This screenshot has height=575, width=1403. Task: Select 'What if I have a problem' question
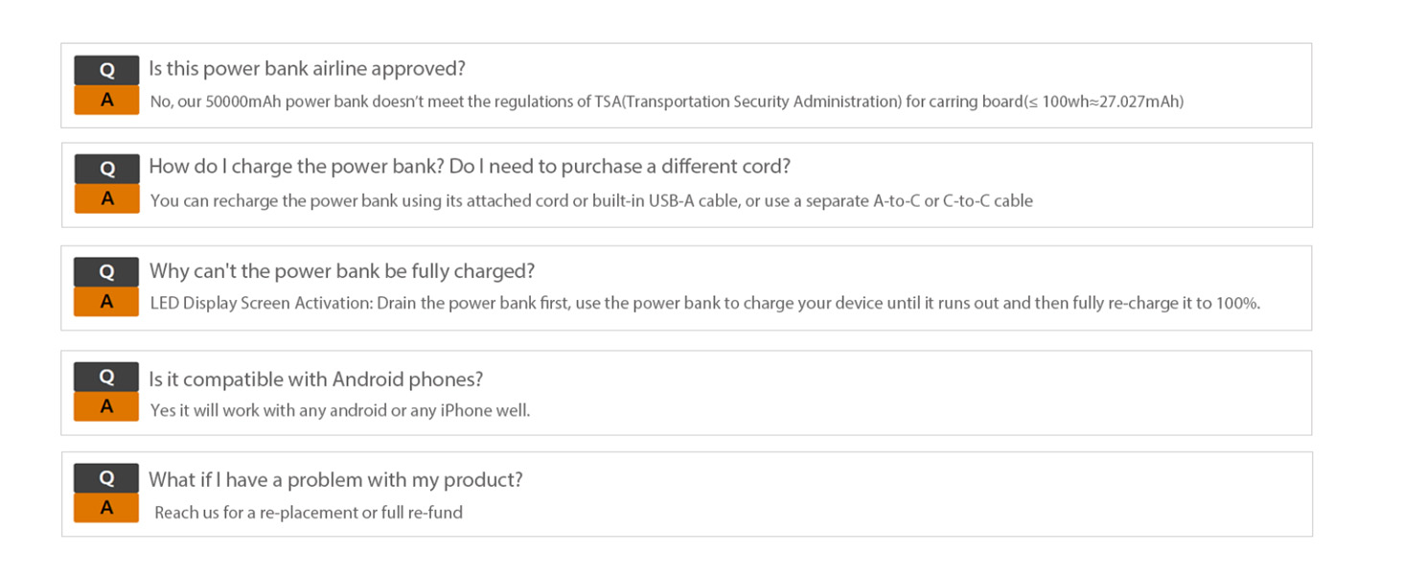click(335, 480)
